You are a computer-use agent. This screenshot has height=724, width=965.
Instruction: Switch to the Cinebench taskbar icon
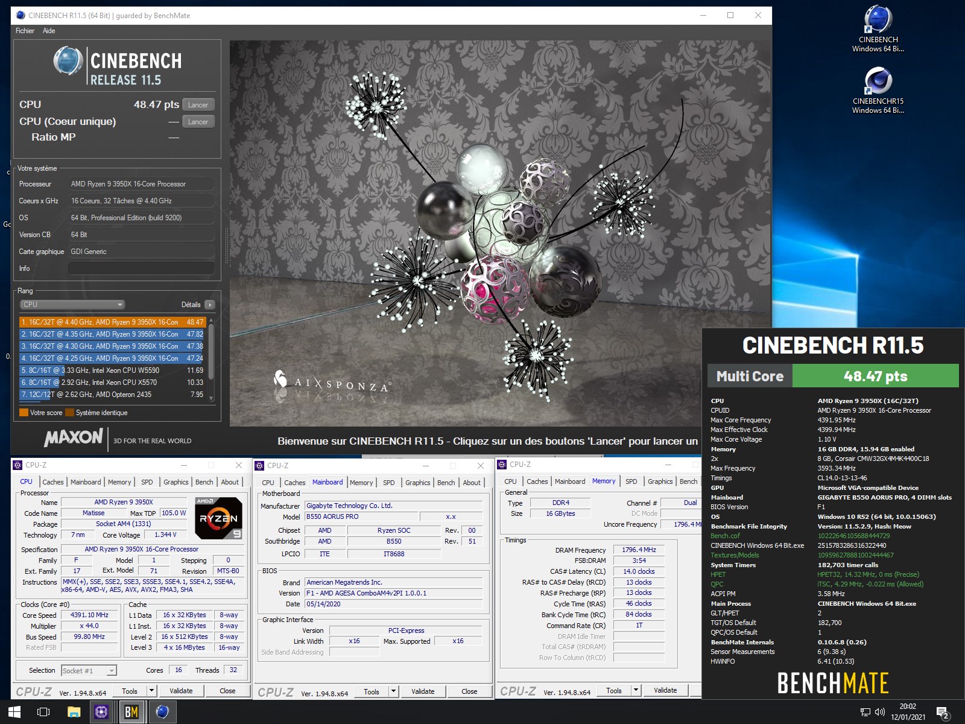(x=162, y=712)
